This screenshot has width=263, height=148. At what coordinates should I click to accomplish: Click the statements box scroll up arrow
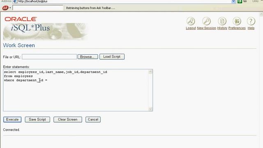150,72
